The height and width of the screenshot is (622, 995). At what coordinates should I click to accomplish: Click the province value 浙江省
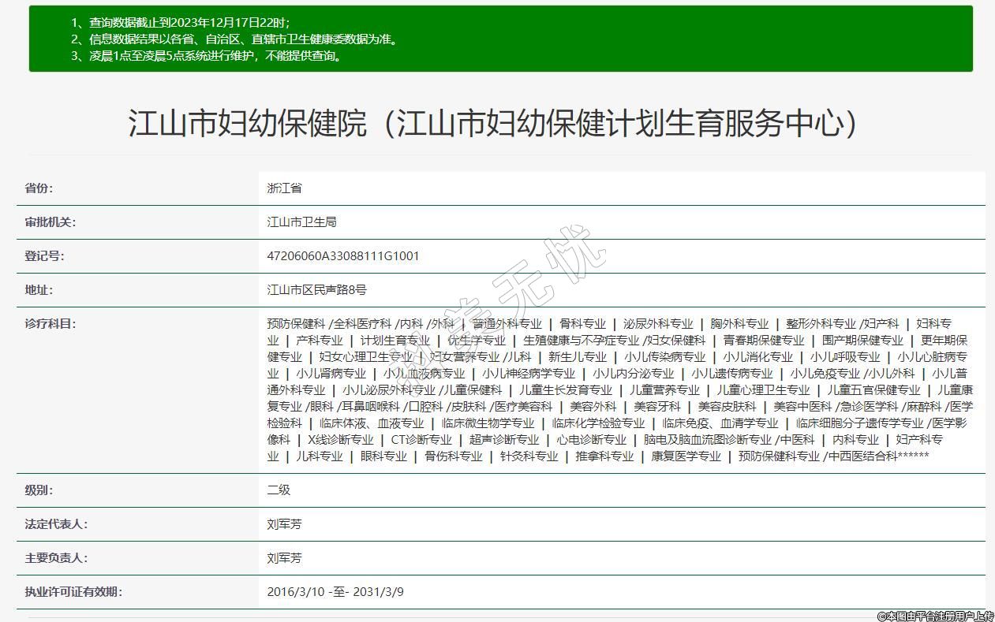[284, 188]
